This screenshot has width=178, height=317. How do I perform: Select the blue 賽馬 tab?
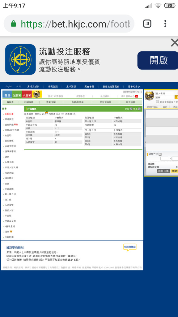tap(7, 94)
